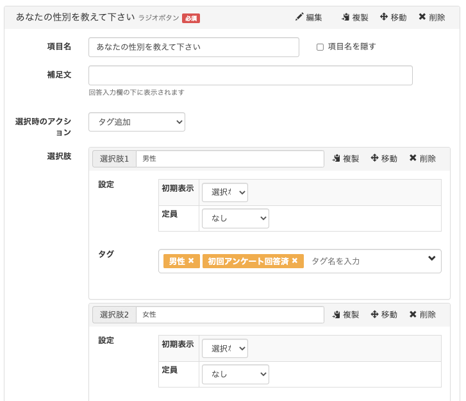The height and width of the screenshot is (401, 466).
Task: Click the 初回アンケート回答済 tag label
Action: [x=248, y=261]
